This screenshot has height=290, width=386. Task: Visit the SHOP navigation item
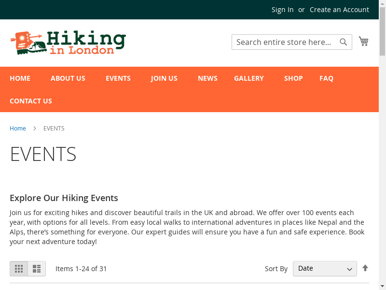click(x=293, y=78)
